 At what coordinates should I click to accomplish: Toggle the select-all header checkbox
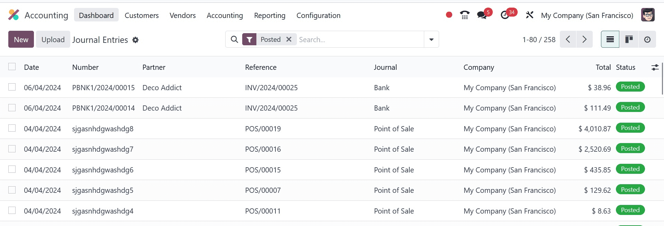(12, 67)
